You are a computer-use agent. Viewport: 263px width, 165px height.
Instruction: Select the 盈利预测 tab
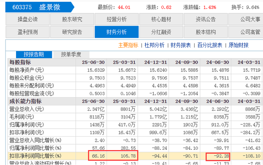[x=28, y=32]
